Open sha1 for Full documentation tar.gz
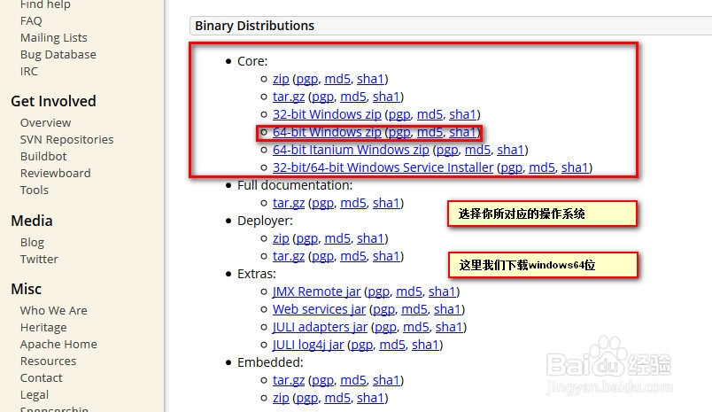The image size is (712, 412). (x=386, y=203)
